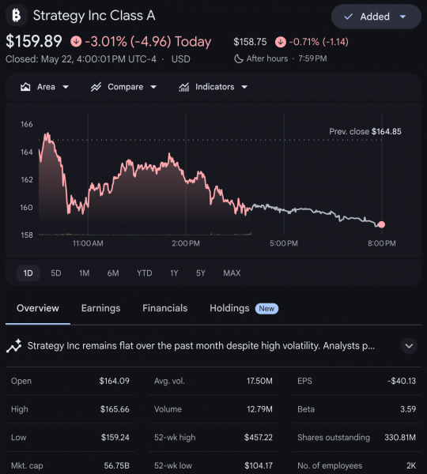
Task: Click the after hours moon icon
Action: pos(239,58)
